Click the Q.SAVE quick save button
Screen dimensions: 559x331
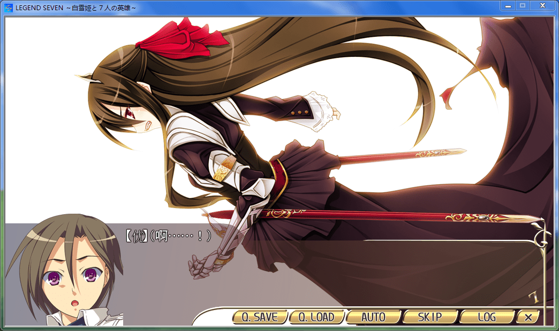260,317
